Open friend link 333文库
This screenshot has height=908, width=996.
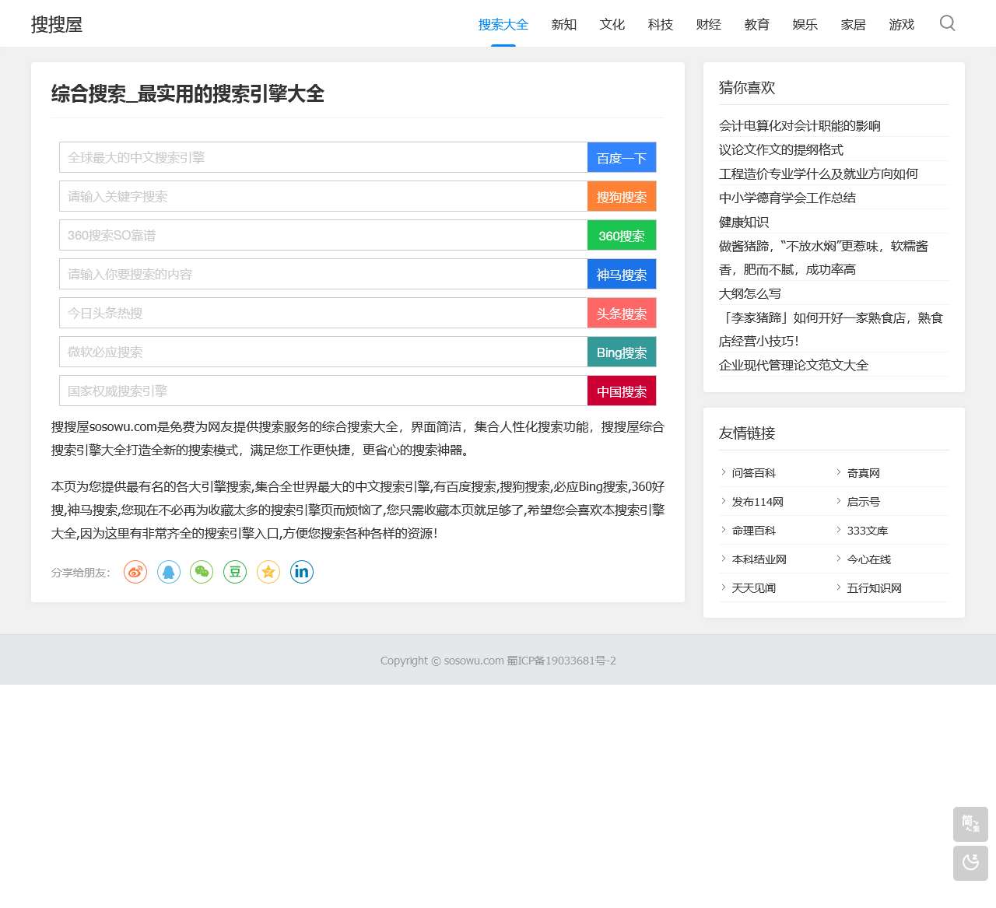[868, 531]
